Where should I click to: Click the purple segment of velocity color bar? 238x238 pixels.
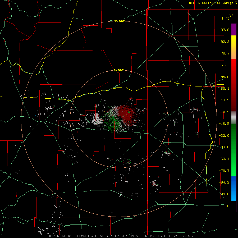(x=234, y=30)
